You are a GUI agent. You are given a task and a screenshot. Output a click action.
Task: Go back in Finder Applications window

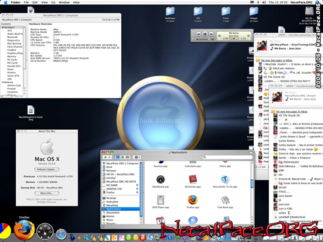tap(105, 157)
